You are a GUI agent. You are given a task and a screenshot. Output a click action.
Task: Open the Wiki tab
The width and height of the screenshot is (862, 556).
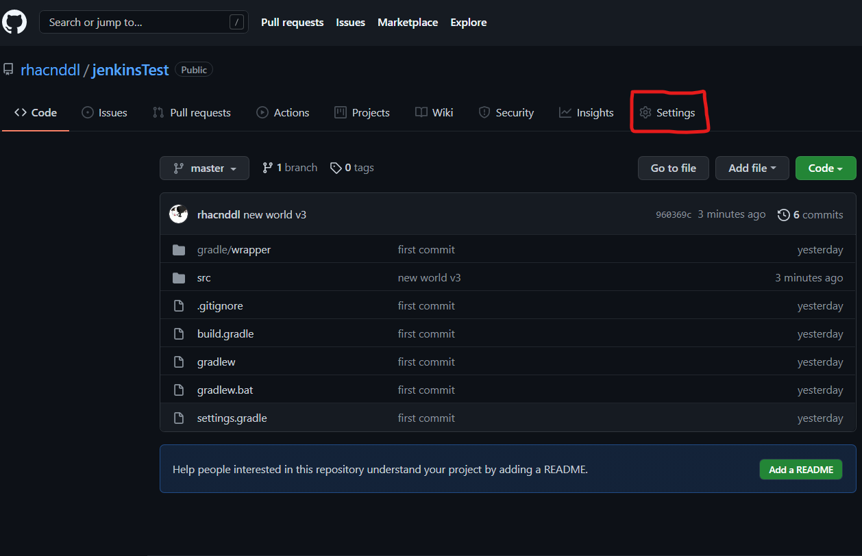(434, 112)
